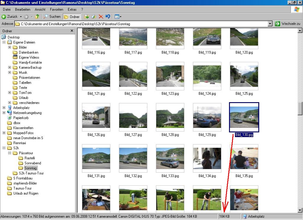Expand the Bilder folder tree node

coord(9,47)
